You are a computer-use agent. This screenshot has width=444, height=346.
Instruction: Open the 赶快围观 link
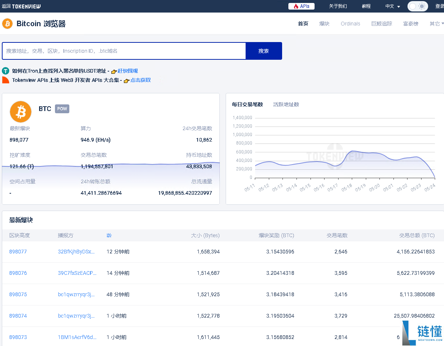pyautogui.click(x=128, y=71)
